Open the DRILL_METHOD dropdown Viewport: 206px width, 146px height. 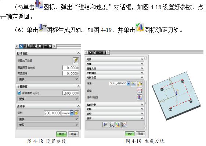129,83
